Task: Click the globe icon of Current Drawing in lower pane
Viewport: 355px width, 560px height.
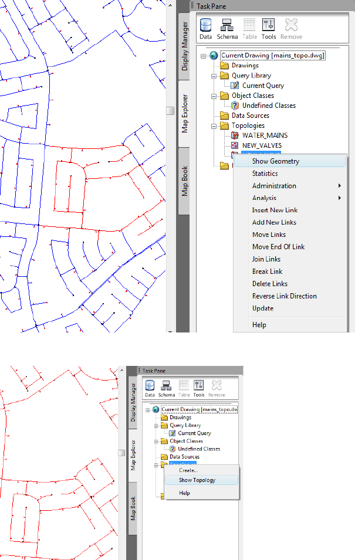Action: [x=156, y=409]
